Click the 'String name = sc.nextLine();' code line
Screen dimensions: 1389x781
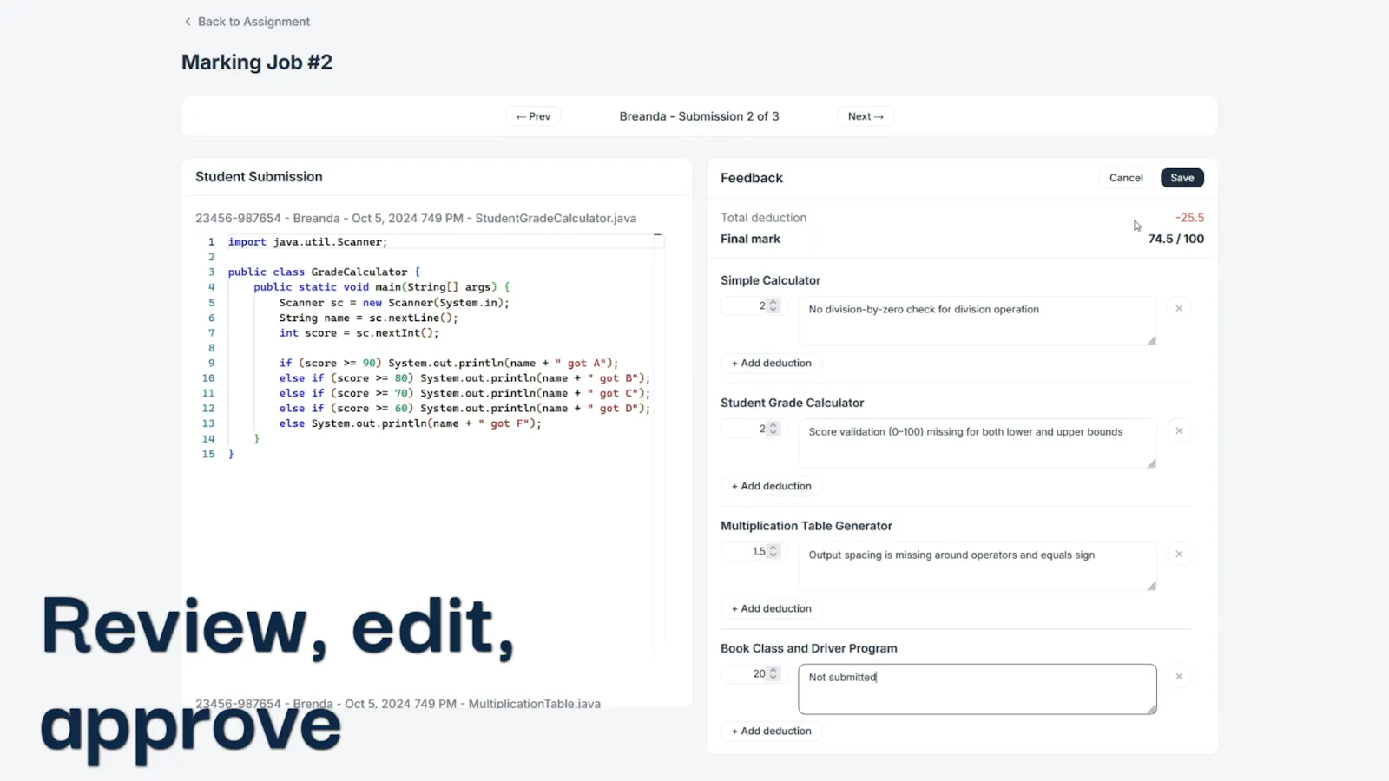coord(368,318)
